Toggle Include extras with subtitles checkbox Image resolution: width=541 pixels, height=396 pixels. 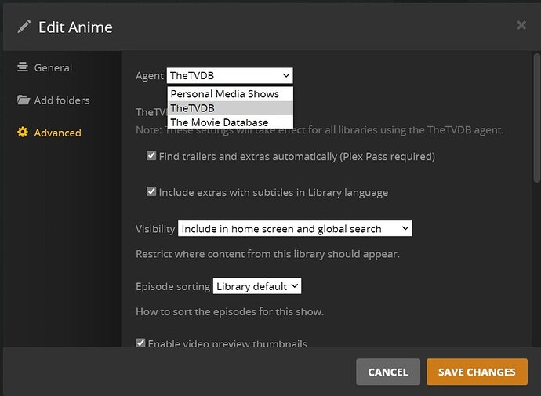(151, 191)
